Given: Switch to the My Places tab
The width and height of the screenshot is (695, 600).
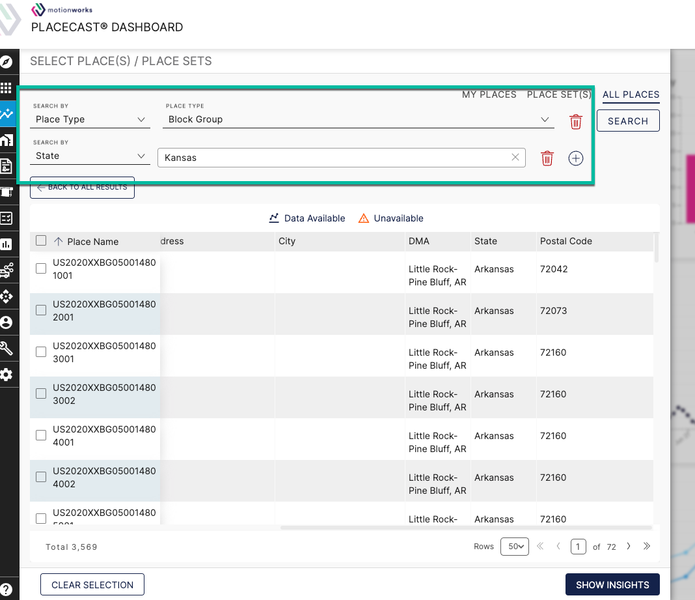Looking at the screenshot, I should click(x=489, y=94).
